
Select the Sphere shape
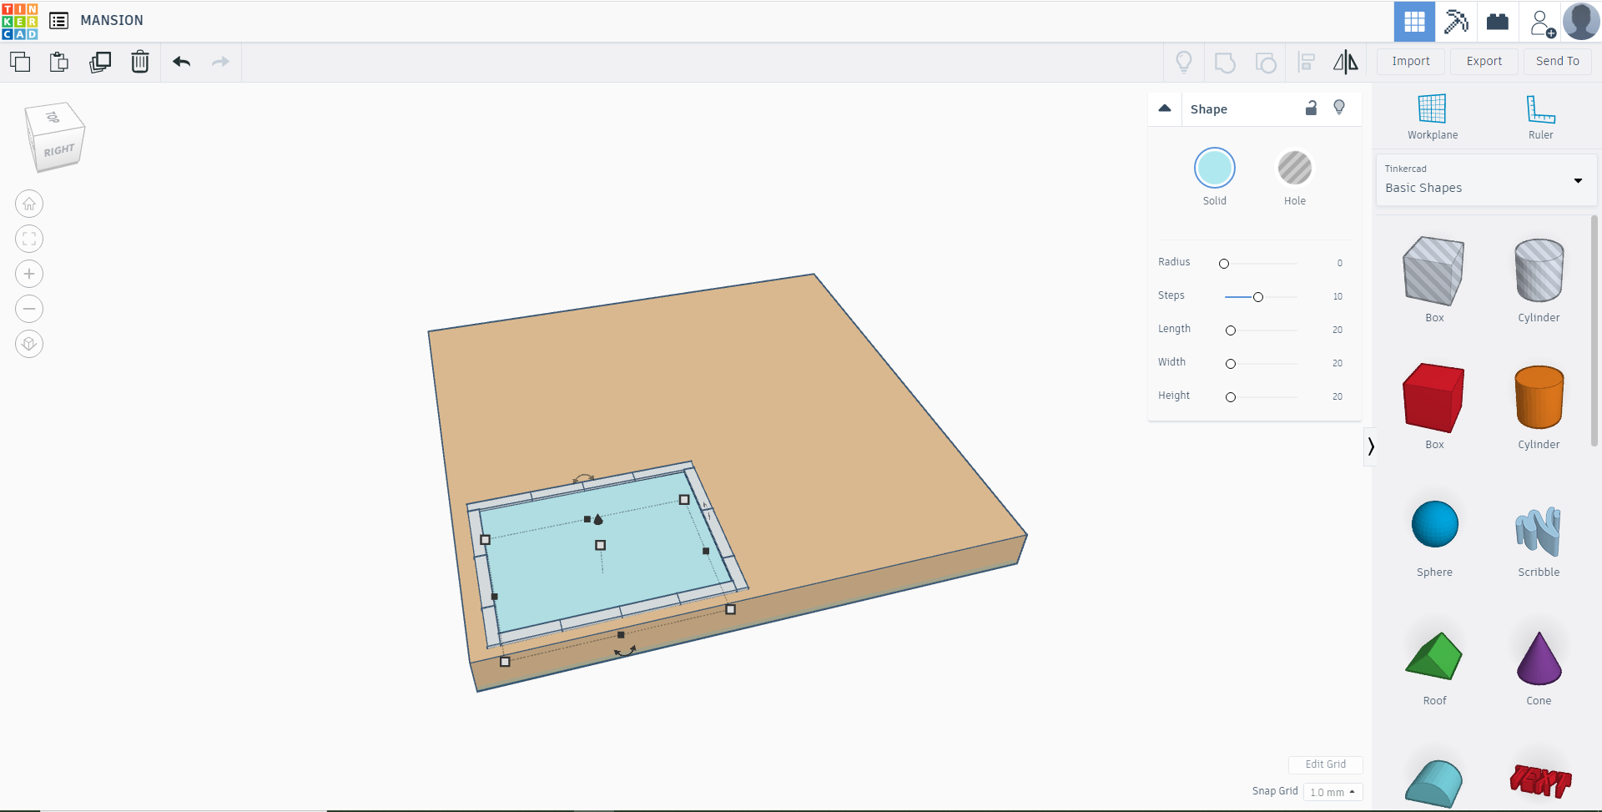pos(1433,524)
